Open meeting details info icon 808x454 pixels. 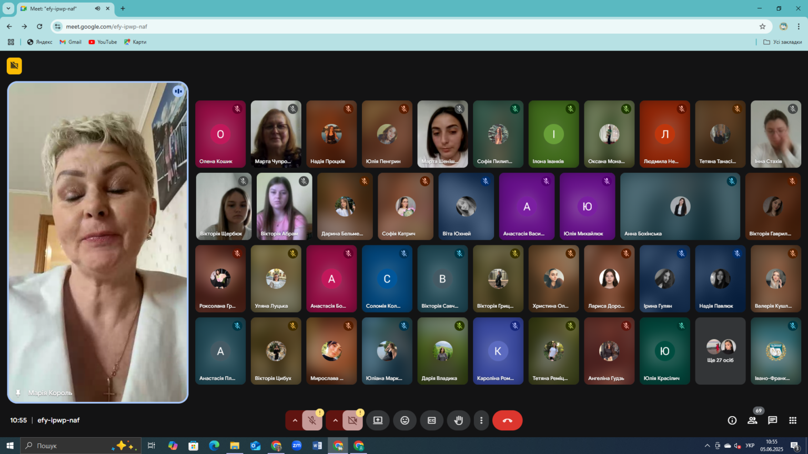tap(732, 420)
